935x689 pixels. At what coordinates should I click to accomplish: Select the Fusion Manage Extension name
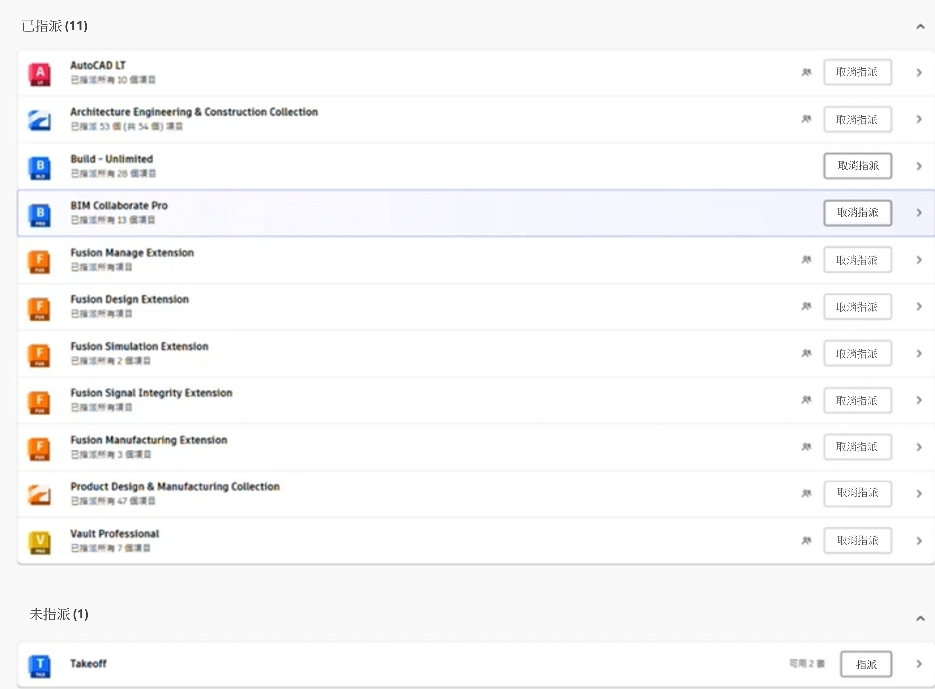tap(132, 253)
